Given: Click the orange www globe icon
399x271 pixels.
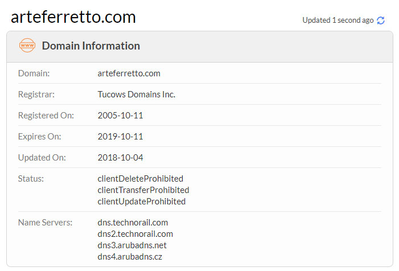Looking at the screenshot, I should pos(27,46).
